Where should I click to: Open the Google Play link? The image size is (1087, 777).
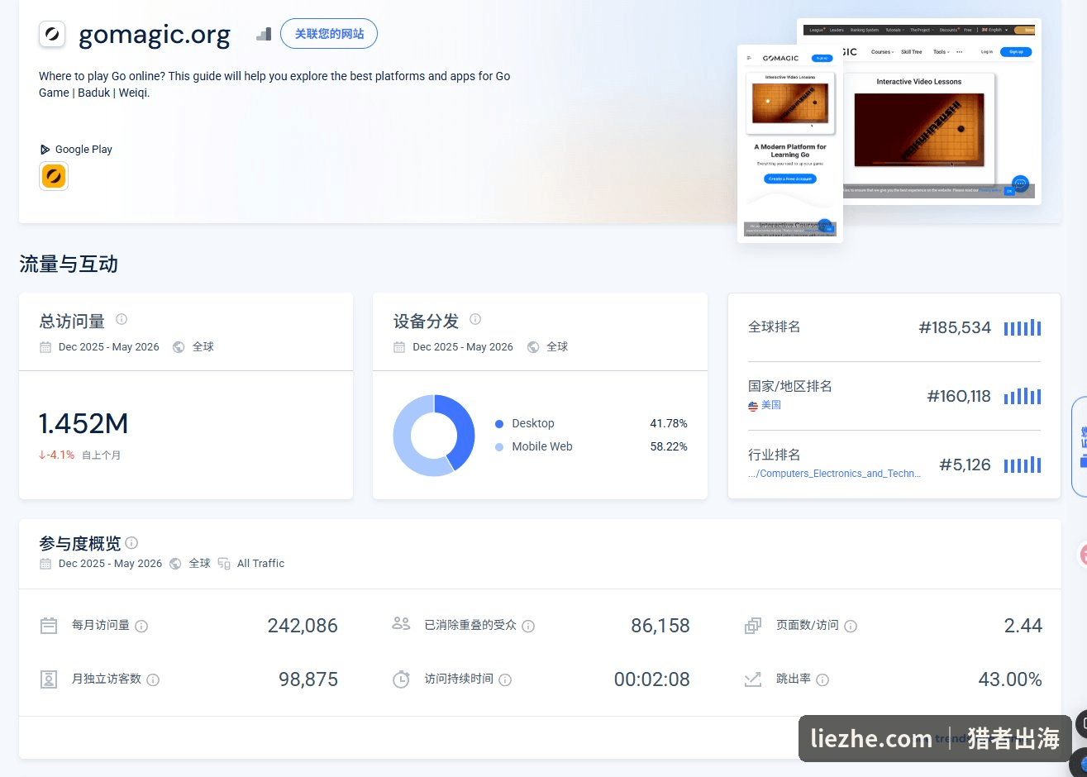(x=76, y=150)
